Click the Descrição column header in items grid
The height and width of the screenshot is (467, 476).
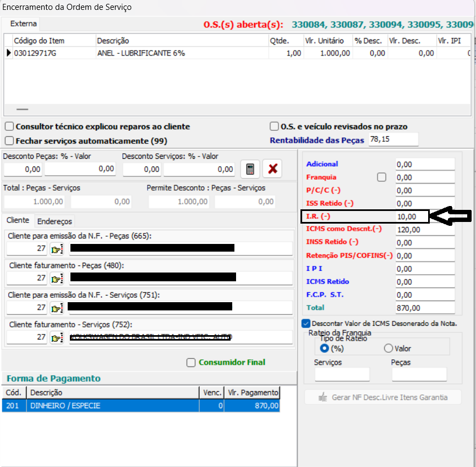(x=182, y=41)
